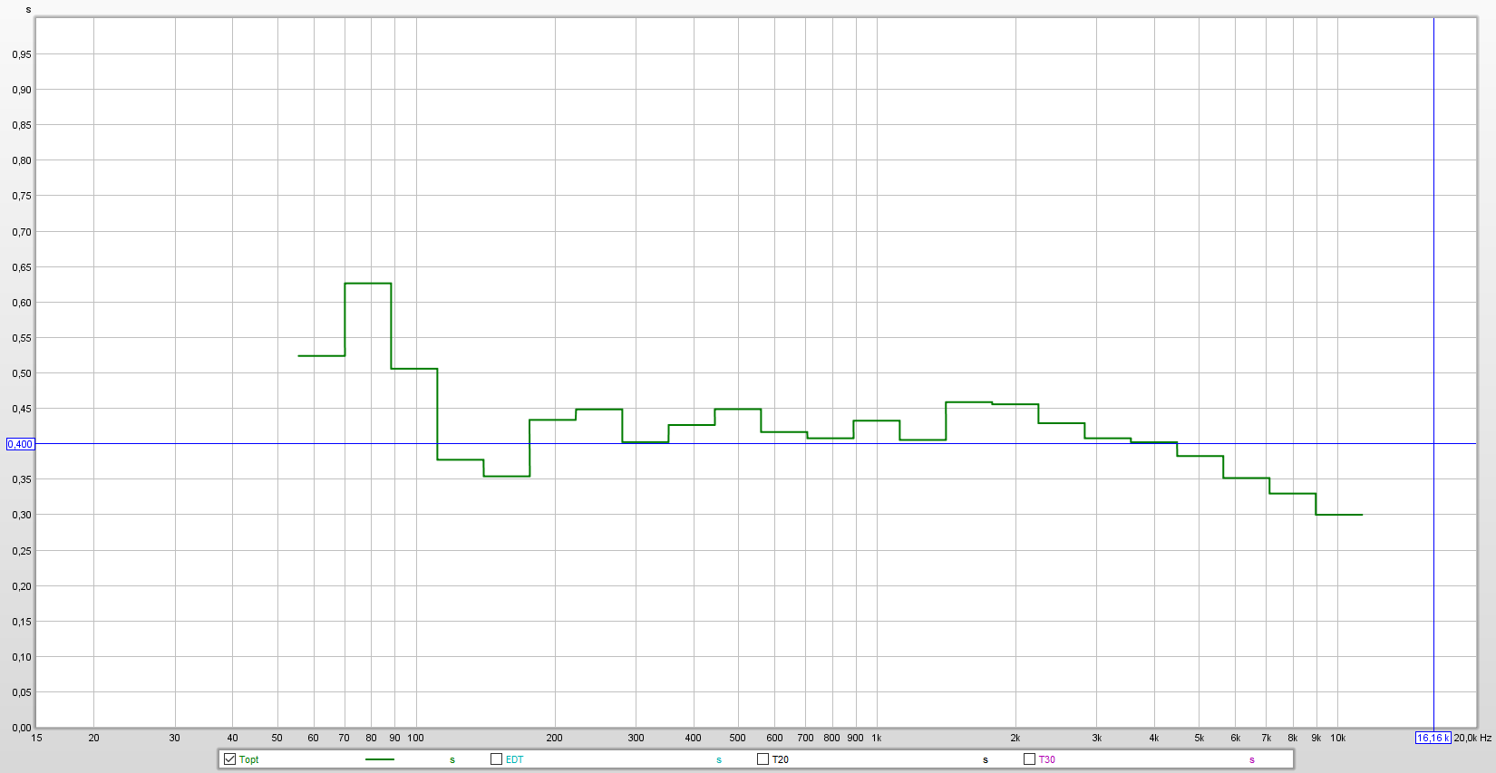The image size is (1496, 773).
Task: Click the green Topt line sample in legend
Action: (379, 759)
